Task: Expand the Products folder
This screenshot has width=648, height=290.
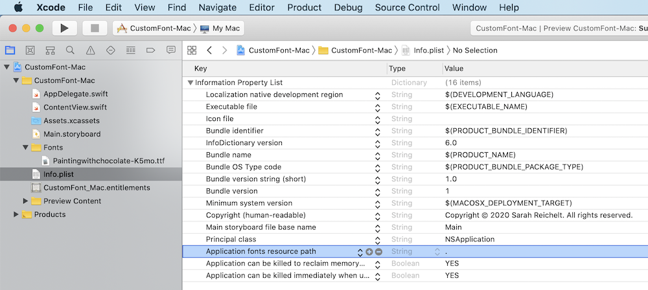Action: coord(16,214)
